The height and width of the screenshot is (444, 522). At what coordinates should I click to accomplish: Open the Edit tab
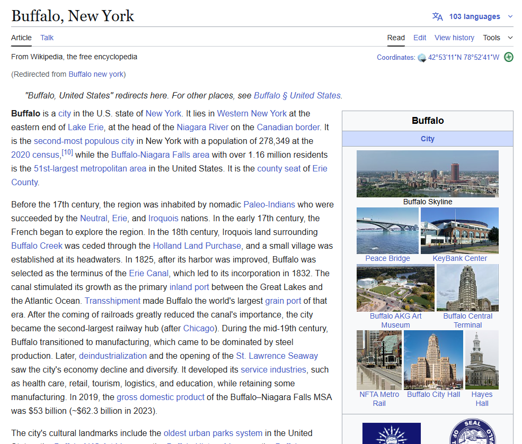point(420,38)
